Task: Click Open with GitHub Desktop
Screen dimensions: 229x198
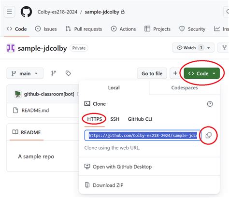Action: (118, 167)
